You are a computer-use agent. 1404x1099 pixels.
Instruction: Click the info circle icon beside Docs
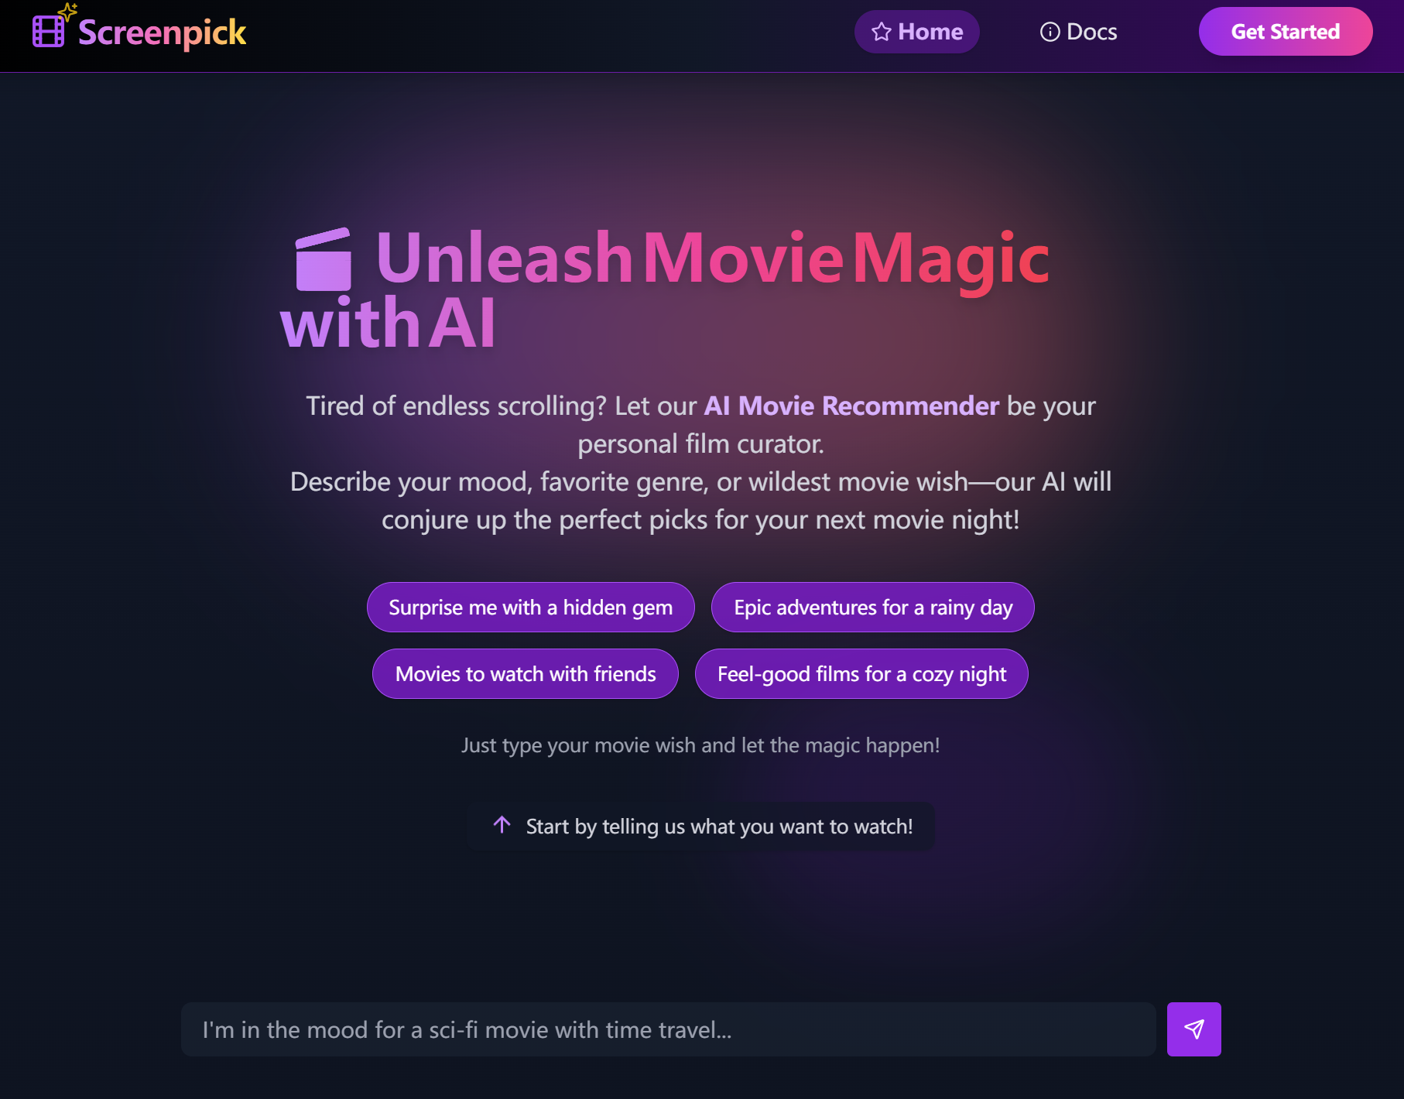[1050, 32]
